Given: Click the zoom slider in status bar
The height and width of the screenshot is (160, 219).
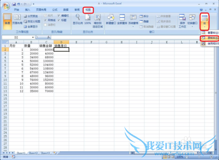Looking at the screenshot, I should [x=199, y=157].
